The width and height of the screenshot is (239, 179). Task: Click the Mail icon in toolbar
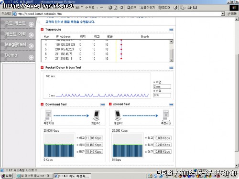tap(183, 8)
